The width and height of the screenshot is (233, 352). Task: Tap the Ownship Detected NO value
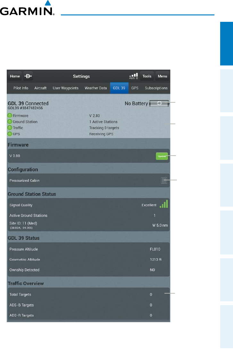pos(153,270)
